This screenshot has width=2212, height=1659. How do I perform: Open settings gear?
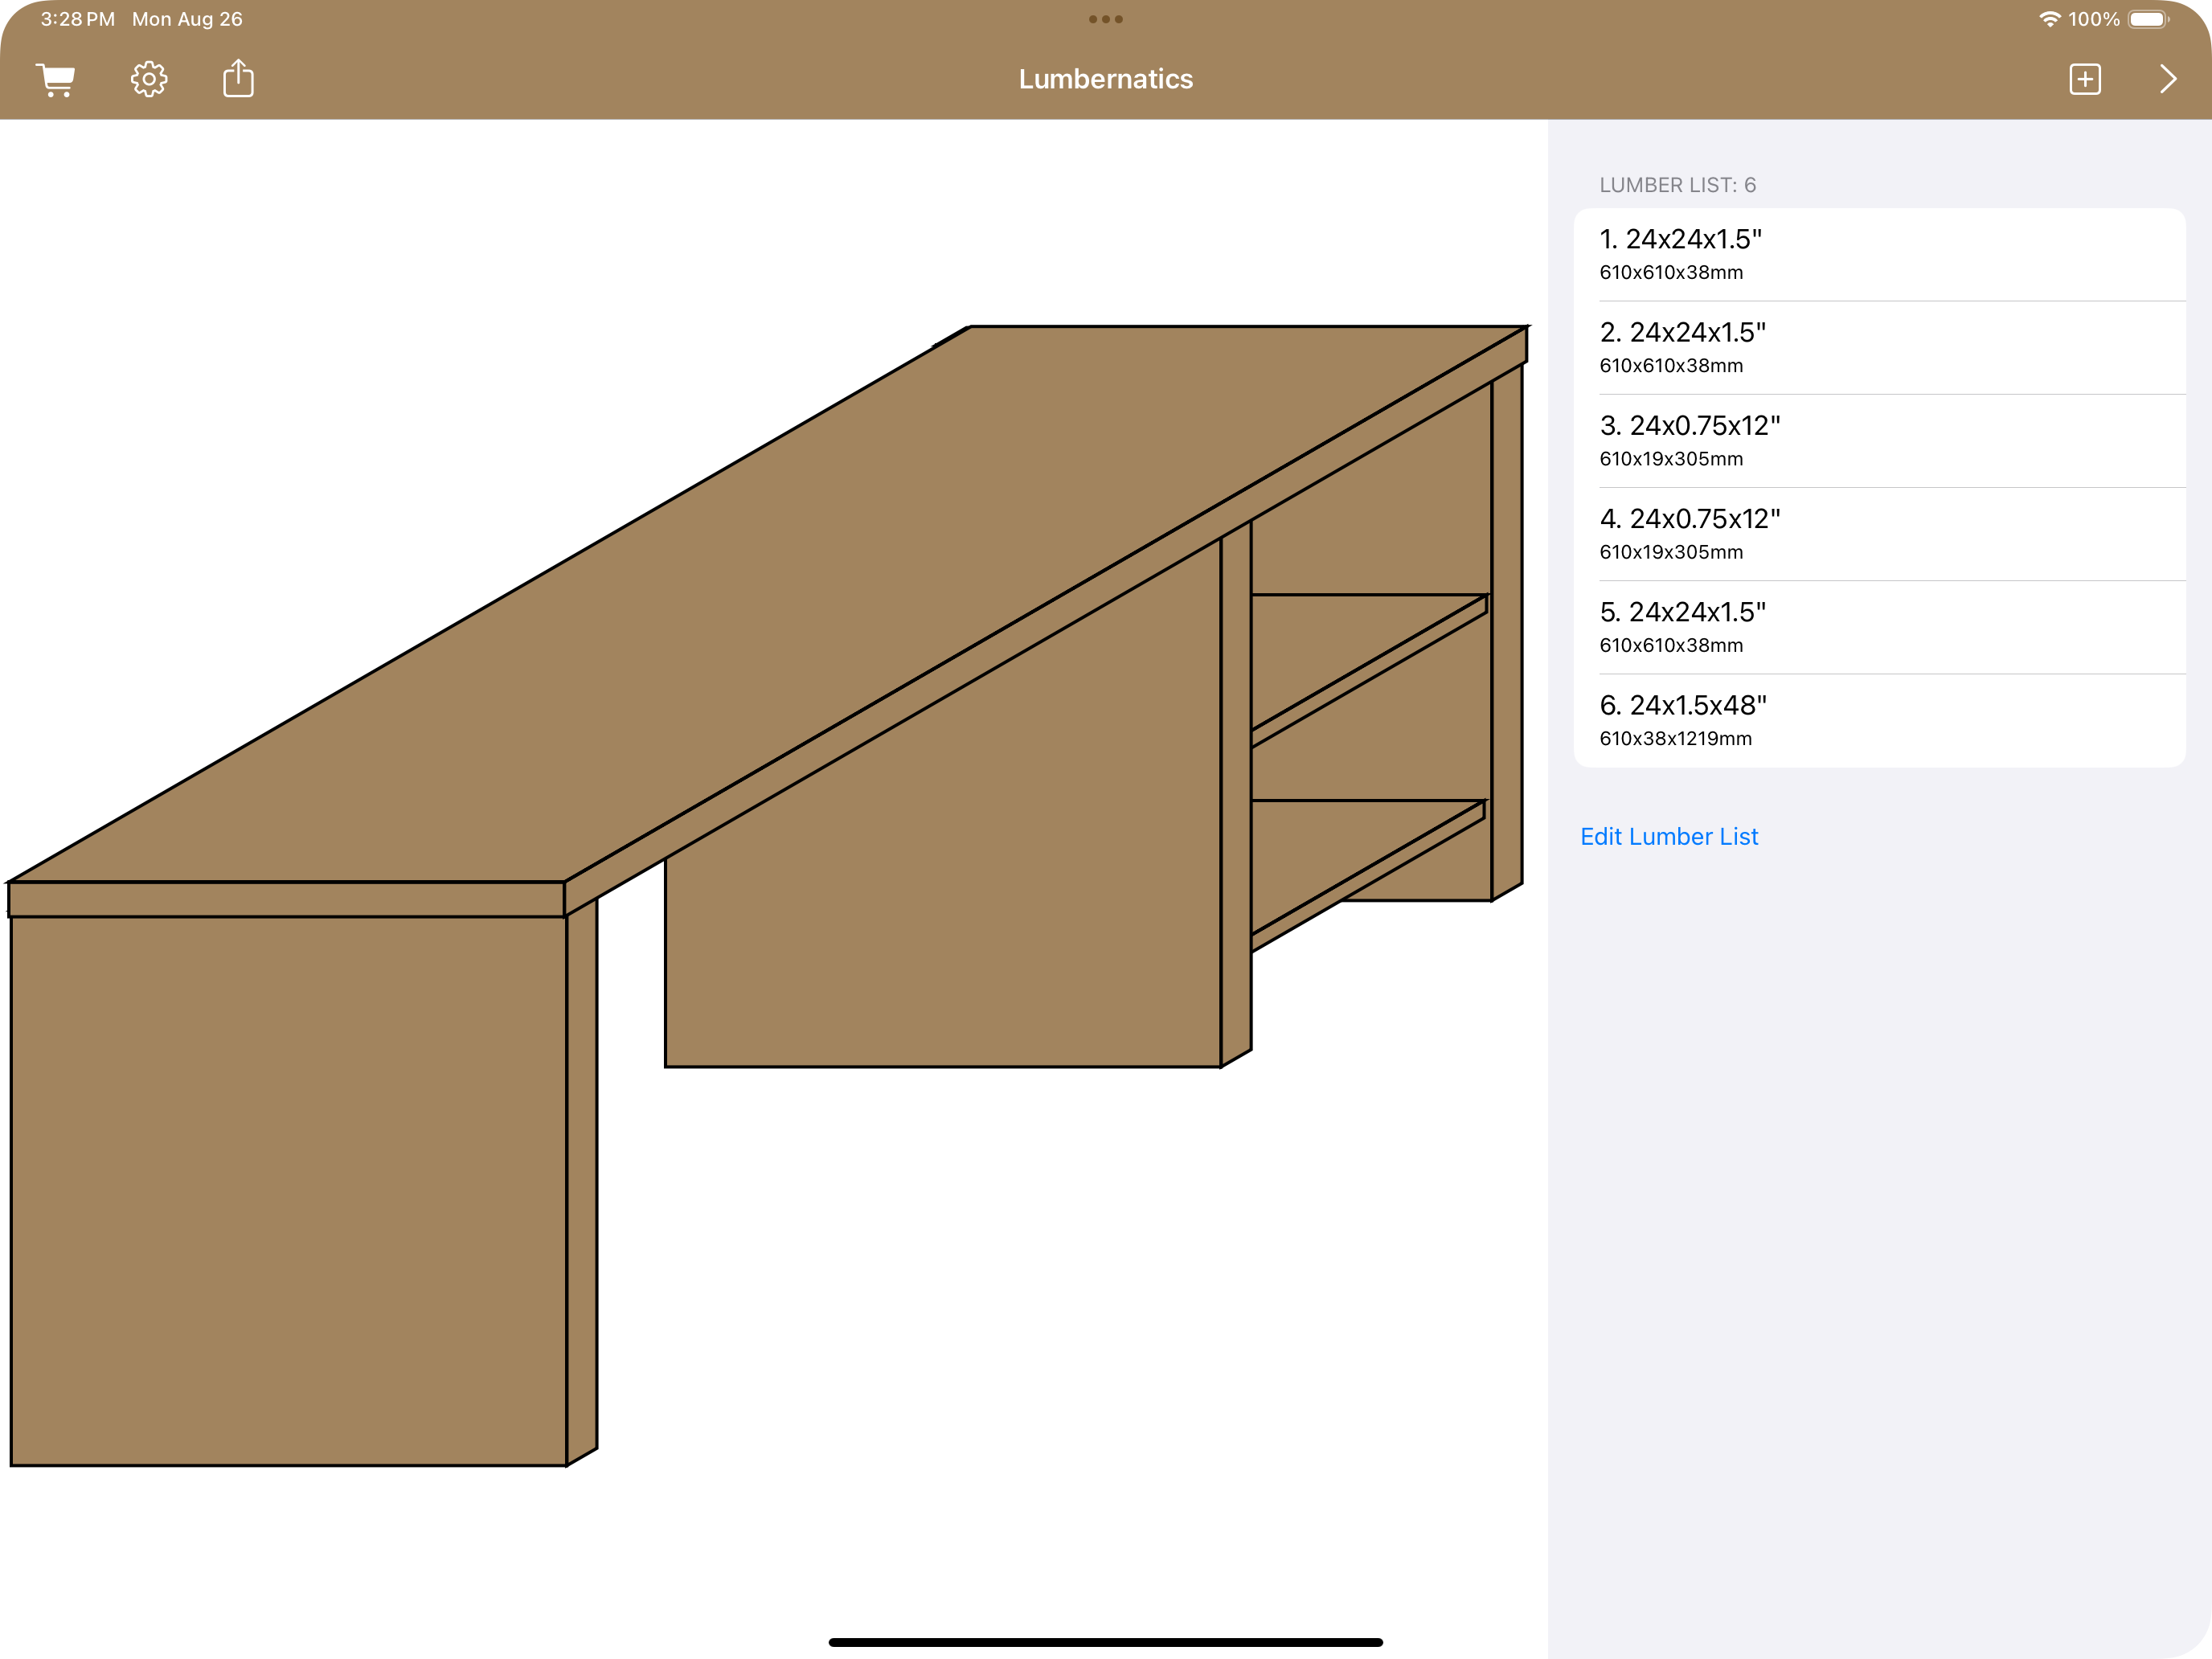click(149, 79)
